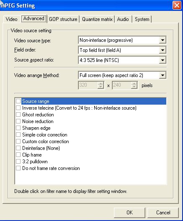Go to the Audio tab
The image size is (183, 221).
123,19
